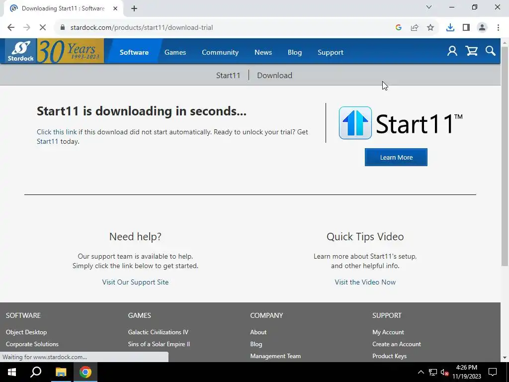The width and height of the screenshot is (509, 382).
Task: Click the 'Start11' purchase link in paragraph
Action: [47, 141]
